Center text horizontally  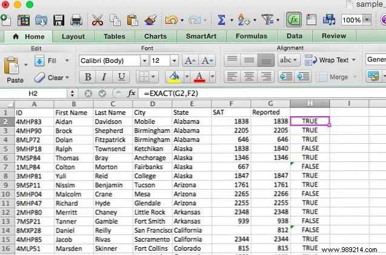point(249,77)
